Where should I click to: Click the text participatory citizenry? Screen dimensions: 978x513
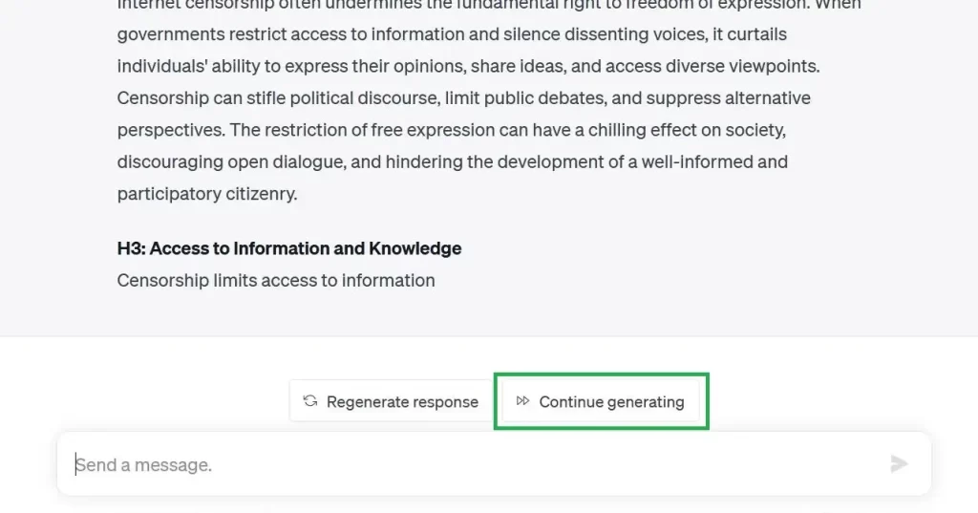coord(207,194)
